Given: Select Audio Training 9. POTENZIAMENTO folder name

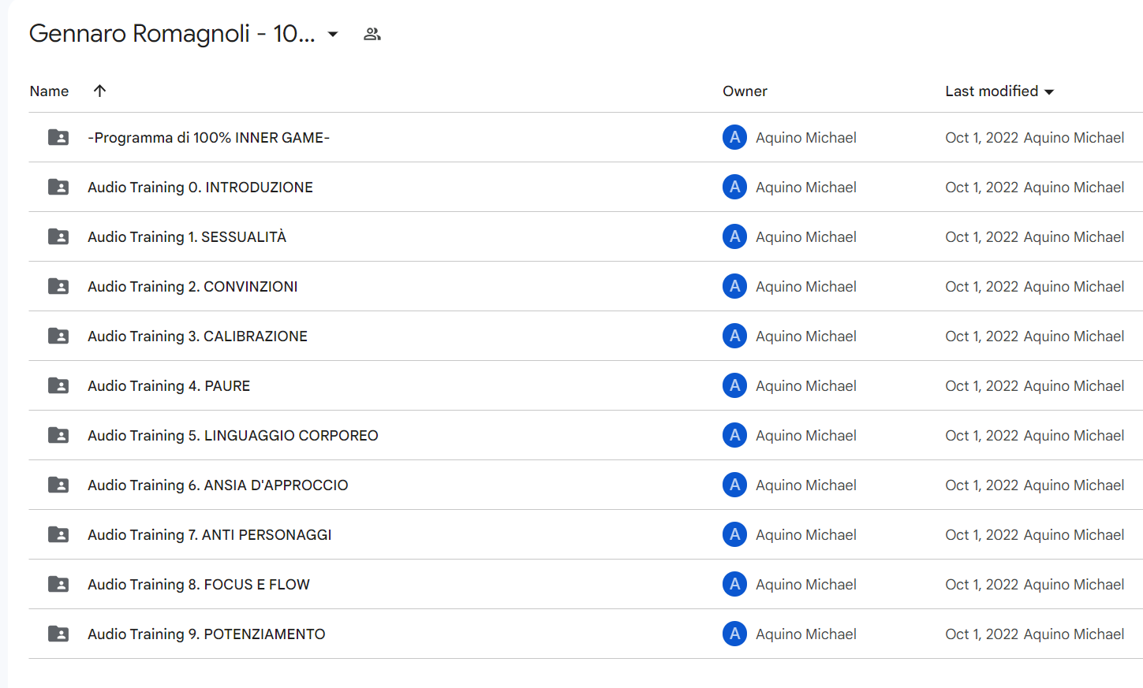Looking at the screenshot, I should click(207, 634).
